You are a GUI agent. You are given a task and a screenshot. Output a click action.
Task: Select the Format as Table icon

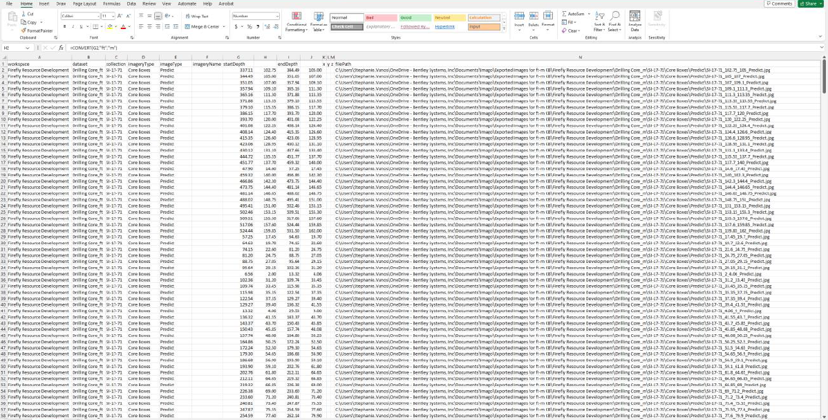[319, 23]
